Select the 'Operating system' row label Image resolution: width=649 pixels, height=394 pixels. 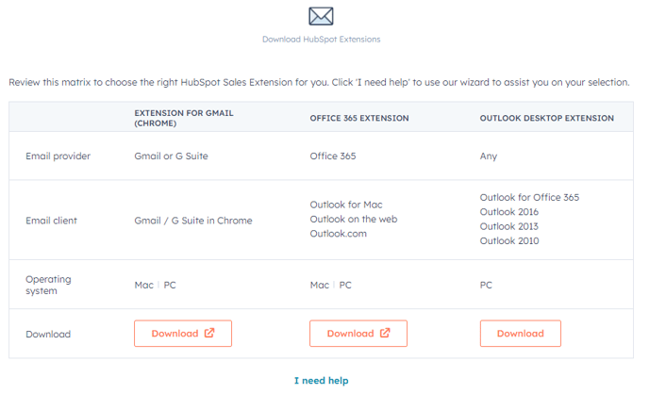(x=48, y=285)
